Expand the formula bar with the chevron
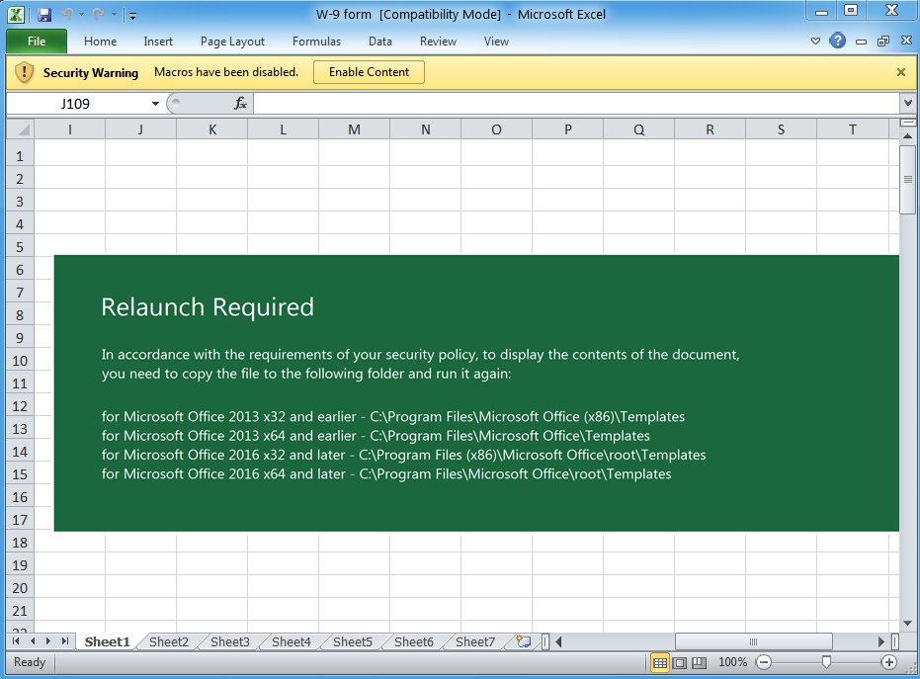Image resolution: width=920 pixels, height=679 pixels. tap(908, 104)
